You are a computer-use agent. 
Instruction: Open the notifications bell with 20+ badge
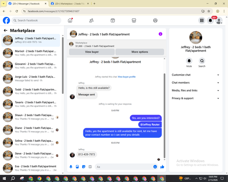[x=211, y=20]
